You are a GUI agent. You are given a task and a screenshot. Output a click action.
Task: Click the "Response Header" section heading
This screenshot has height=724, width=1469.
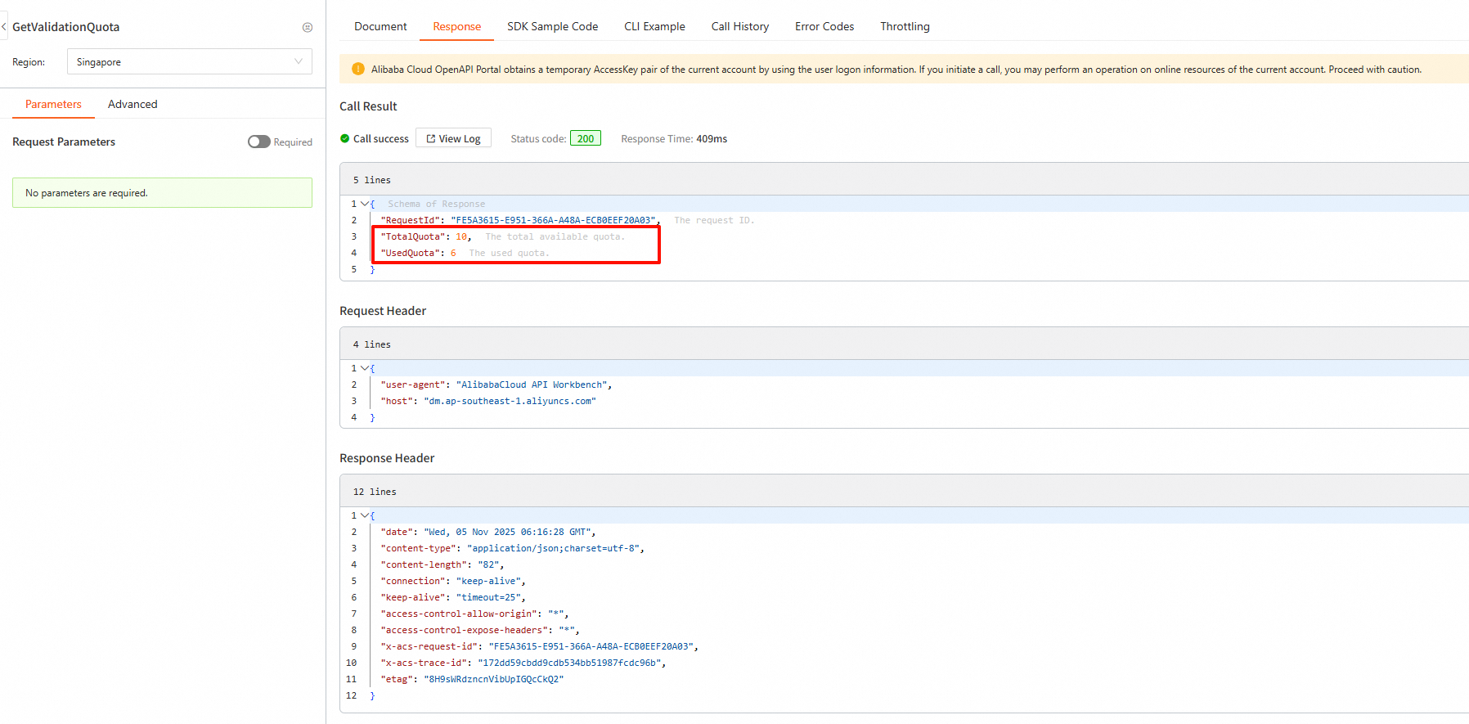(387, 458)
